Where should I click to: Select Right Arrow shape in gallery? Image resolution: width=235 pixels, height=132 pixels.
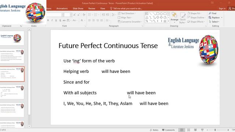click(x=158, y=18)
